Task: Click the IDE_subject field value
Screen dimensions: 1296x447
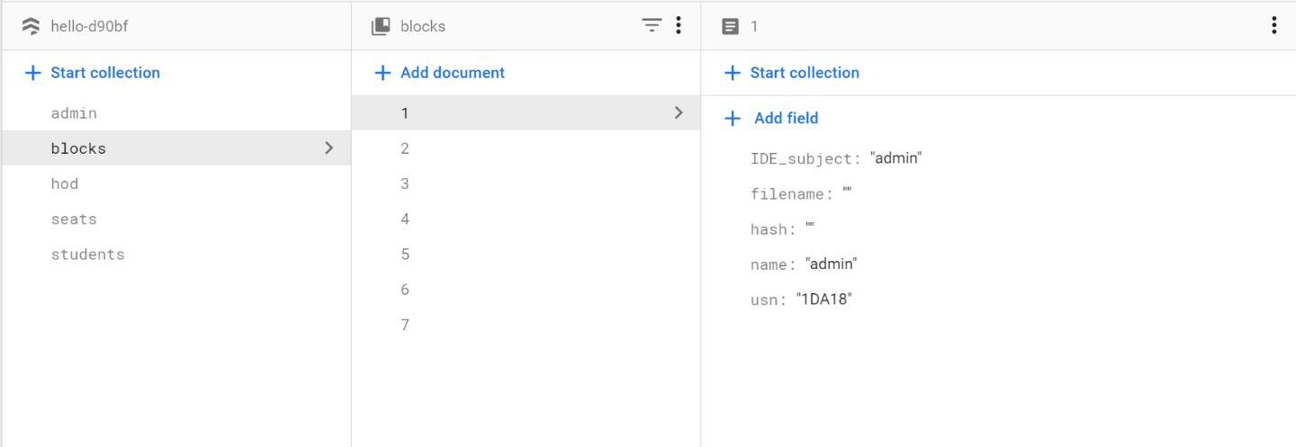Action: click(x=896, y=158)
